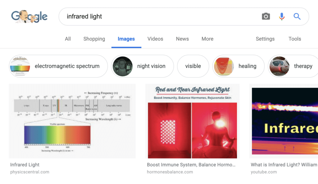Expand the Tools filter options
Image resolution: width=318 pixels, height=184 pixels.
[294, 39]
